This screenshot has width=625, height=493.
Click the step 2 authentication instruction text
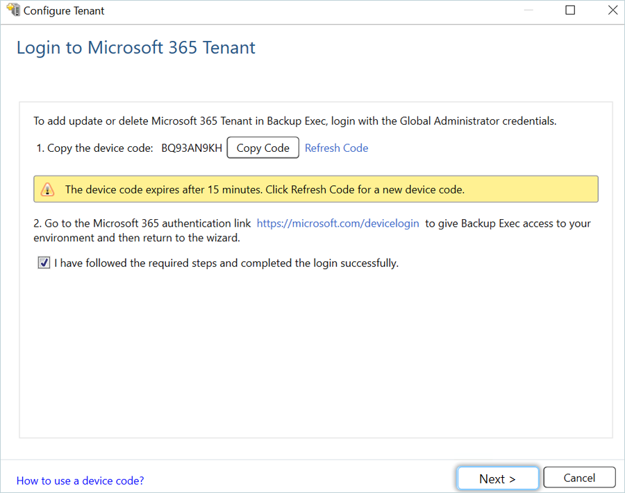142,223
